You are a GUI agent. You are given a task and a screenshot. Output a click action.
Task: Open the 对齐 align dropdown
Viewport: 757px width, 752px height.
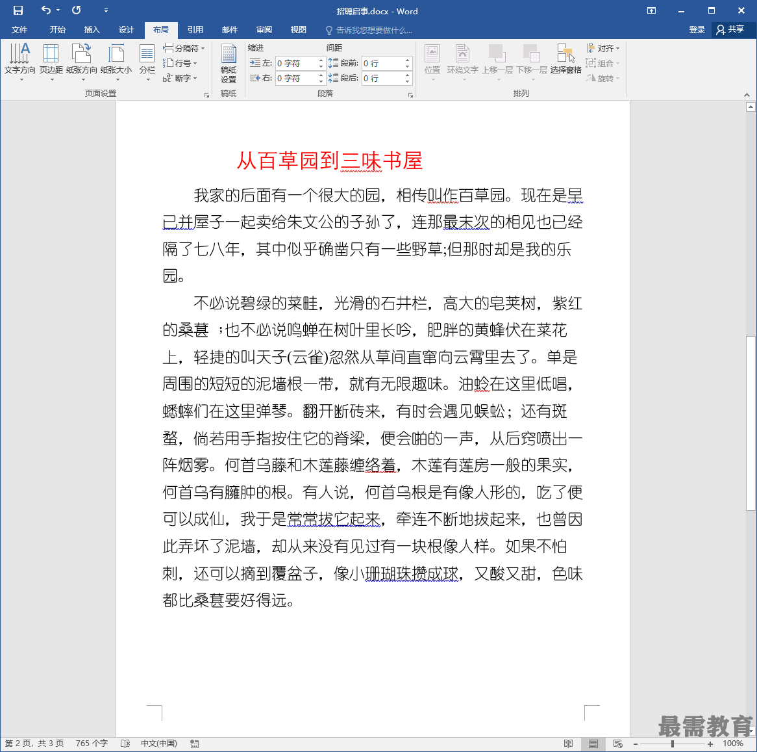click(x=603, y=48)
